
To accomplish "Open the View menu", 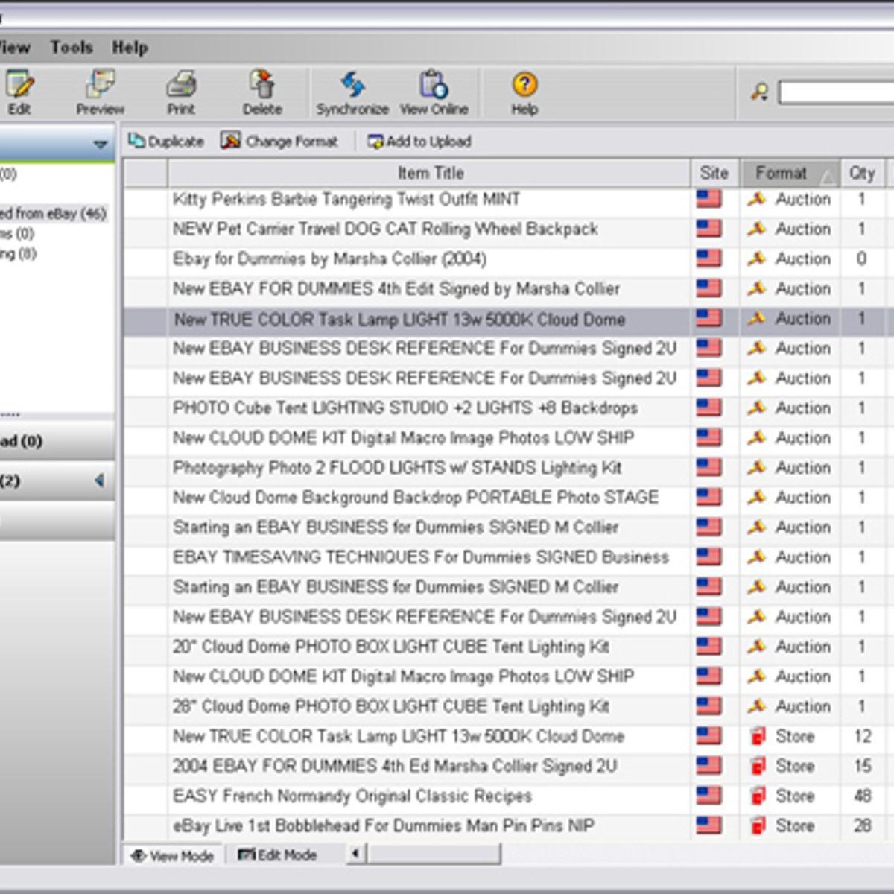I will [14, 48].
